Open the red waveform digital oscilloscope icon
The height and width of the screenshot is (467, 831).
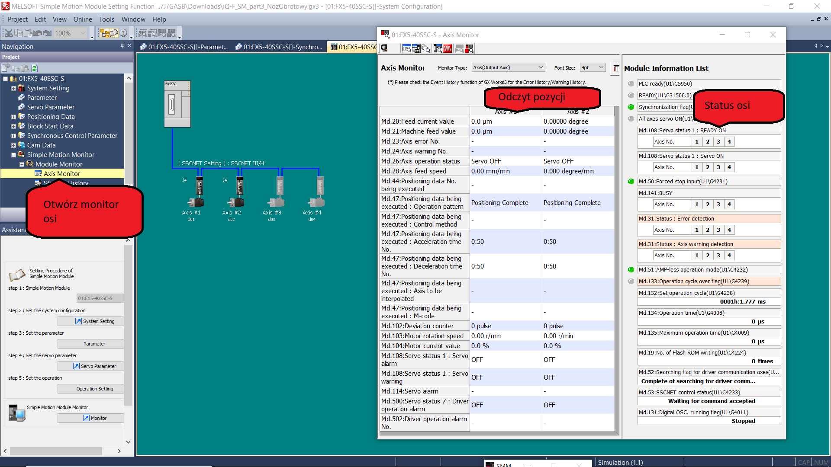click(x=448, y=48)
